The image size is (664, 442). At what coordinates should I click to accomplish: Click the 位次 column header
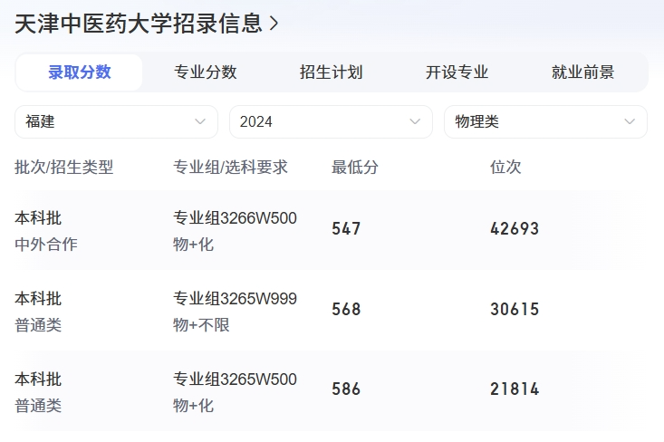tap(505, 168)
